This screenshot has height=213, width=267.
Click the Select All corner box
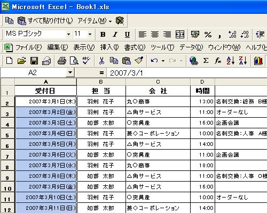(7, 82)
